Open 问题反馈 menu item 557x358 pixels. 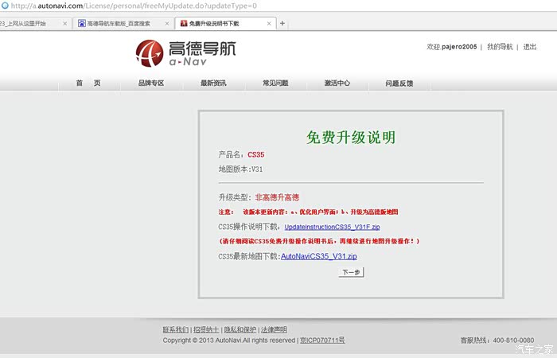point(399,84)
